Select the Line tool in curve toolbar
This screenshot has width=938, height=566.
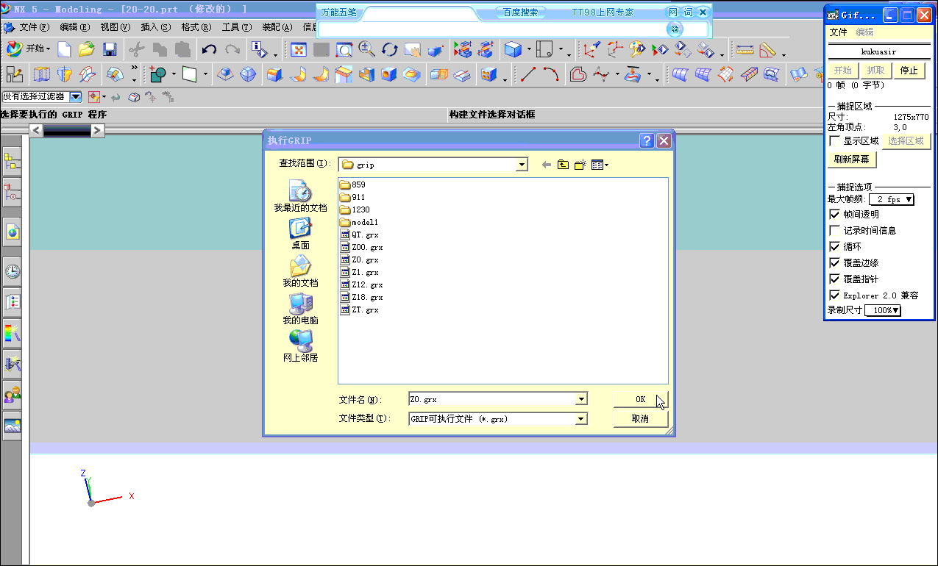pos(528,74)
